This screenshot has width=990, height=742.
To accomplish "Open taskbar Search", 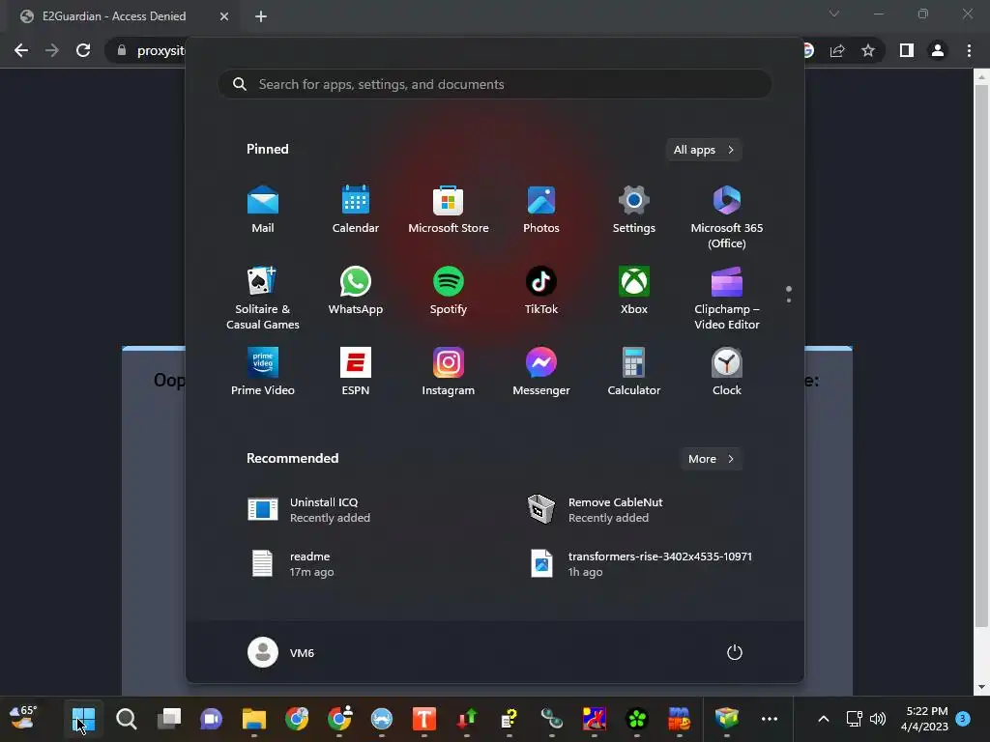I will (127, 719).
